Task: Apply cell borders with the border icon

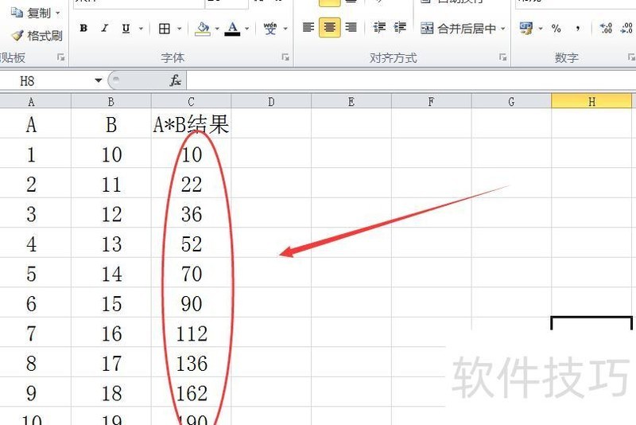Action: [165, 29]
